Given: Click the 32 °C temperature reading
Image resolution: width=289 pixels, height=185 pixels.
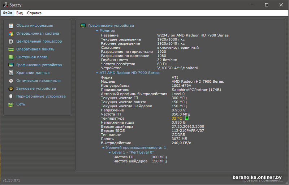Looking at the screenshot, I should [177, 118].
